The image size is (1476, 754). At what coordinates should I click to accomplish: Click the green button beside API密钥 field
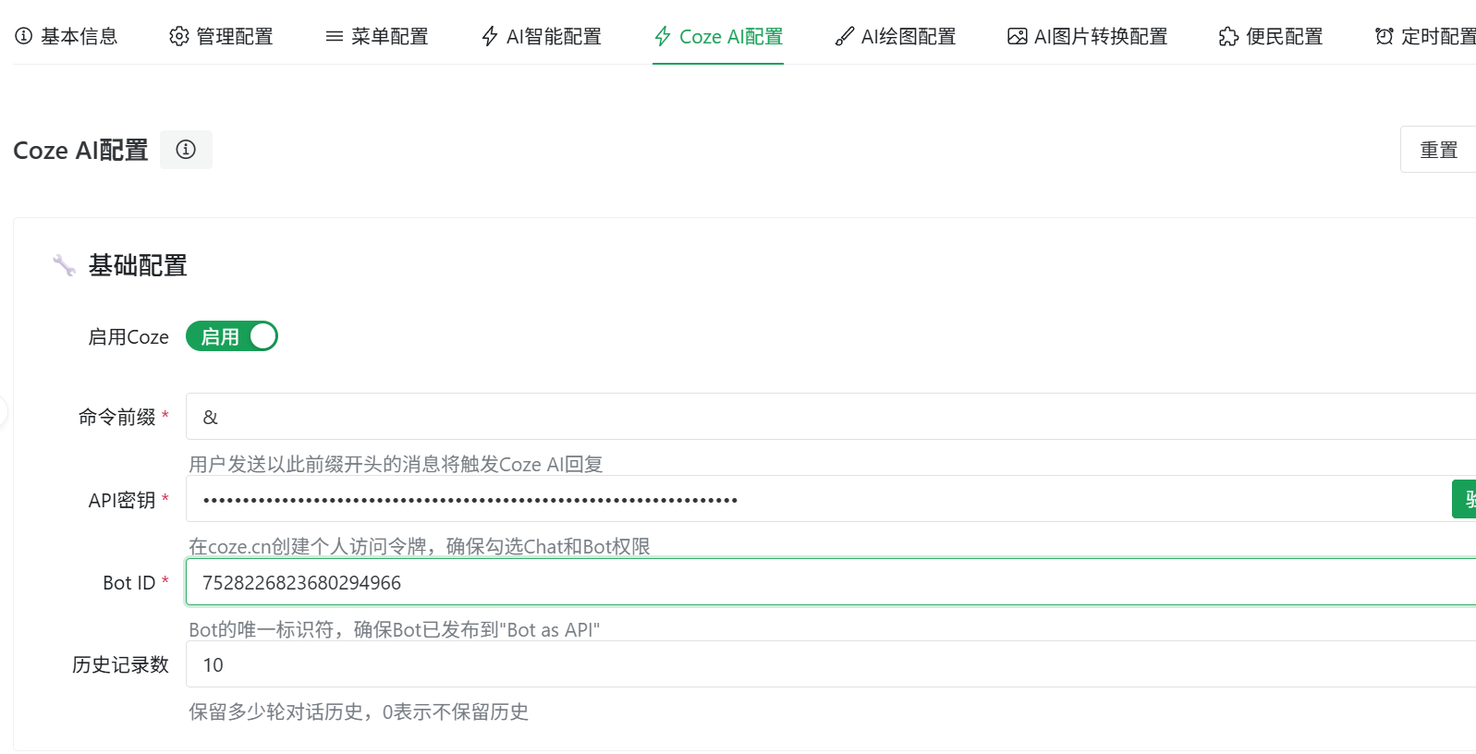1464,499
